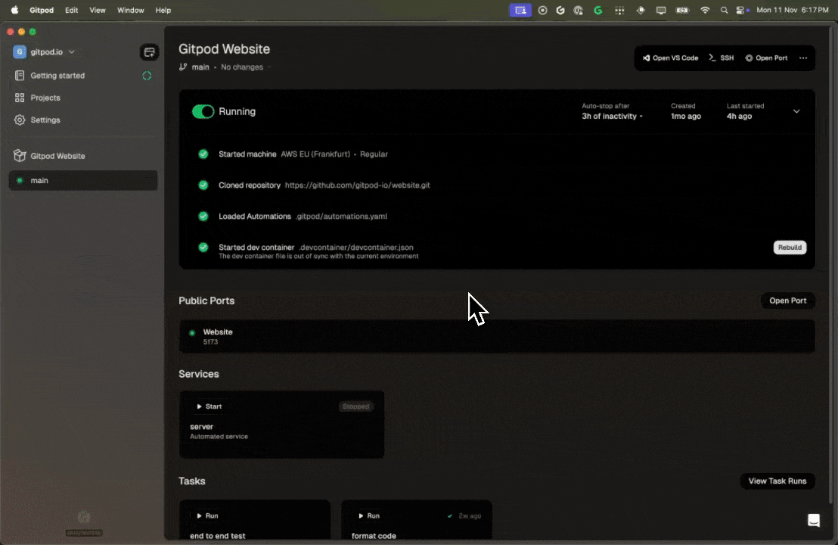Click Started dev container green check icon

203,247
